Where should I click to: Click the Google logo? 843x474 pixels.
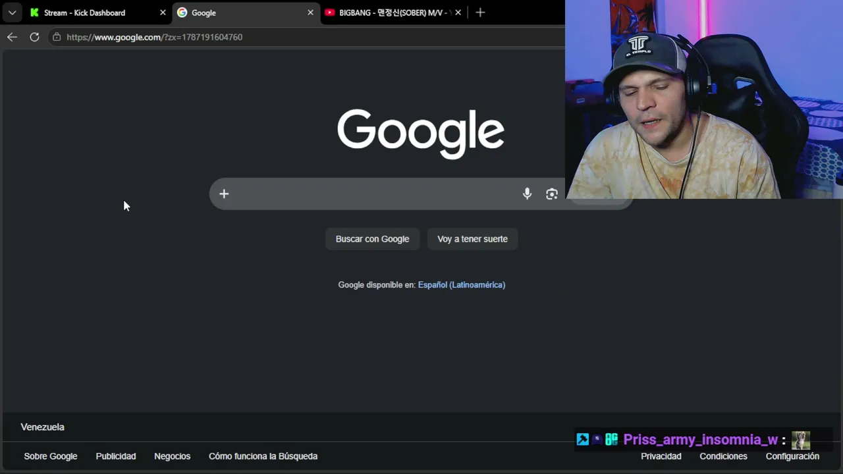tap(421, 134)
